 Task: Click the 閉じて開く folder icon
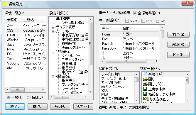pyautogui.click(x=145, y=84)
